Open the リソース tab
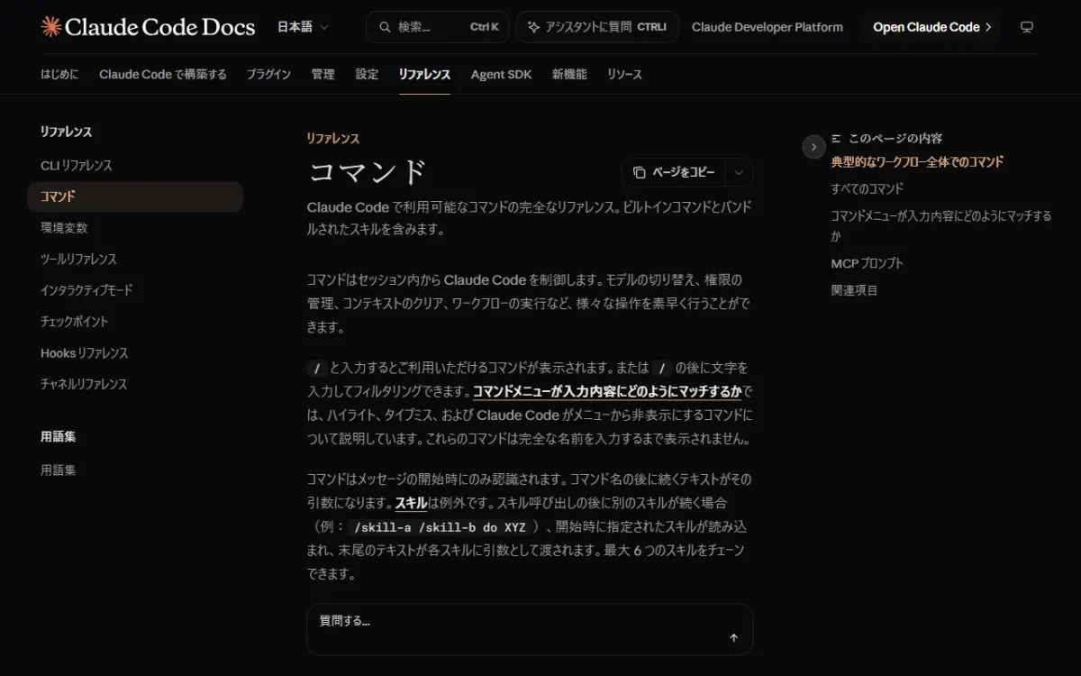1081x676 pixels. 624,74
